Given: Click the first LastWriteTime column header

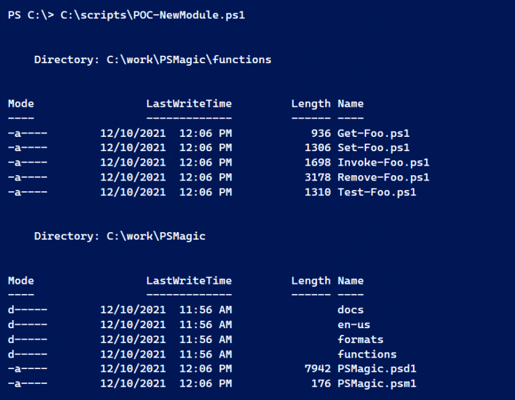Looking at the screenshot, I should coord(189,103).
